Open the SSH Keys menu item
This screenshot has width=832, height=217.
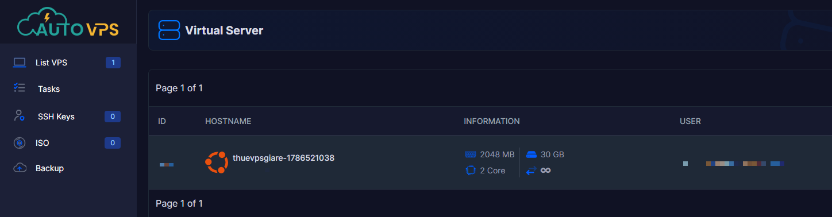coord(56,117)
